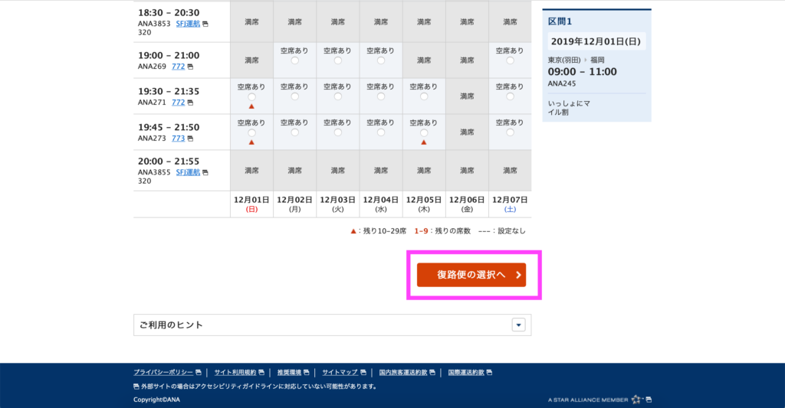Open 772 aircraft link for ANA271
This screenshot has width=785, height=408.
pyautogui.click(x=178, y=102)
